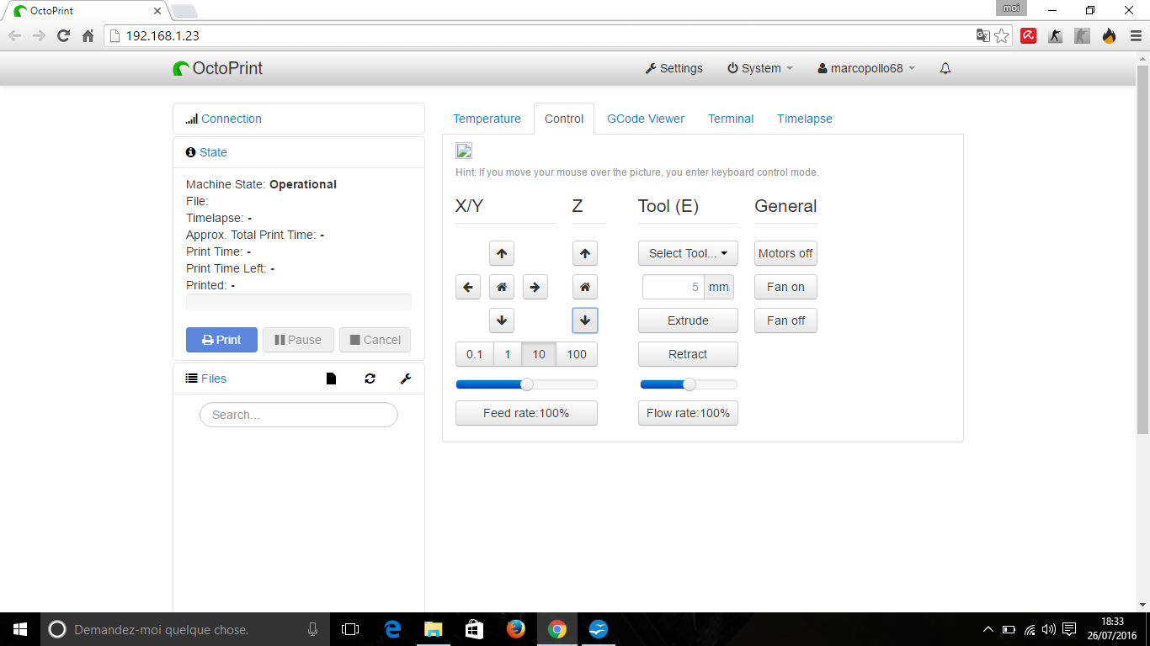Bookmark this page with star icon
This screenshot has width=1150, height=646.
[1002, 36]
